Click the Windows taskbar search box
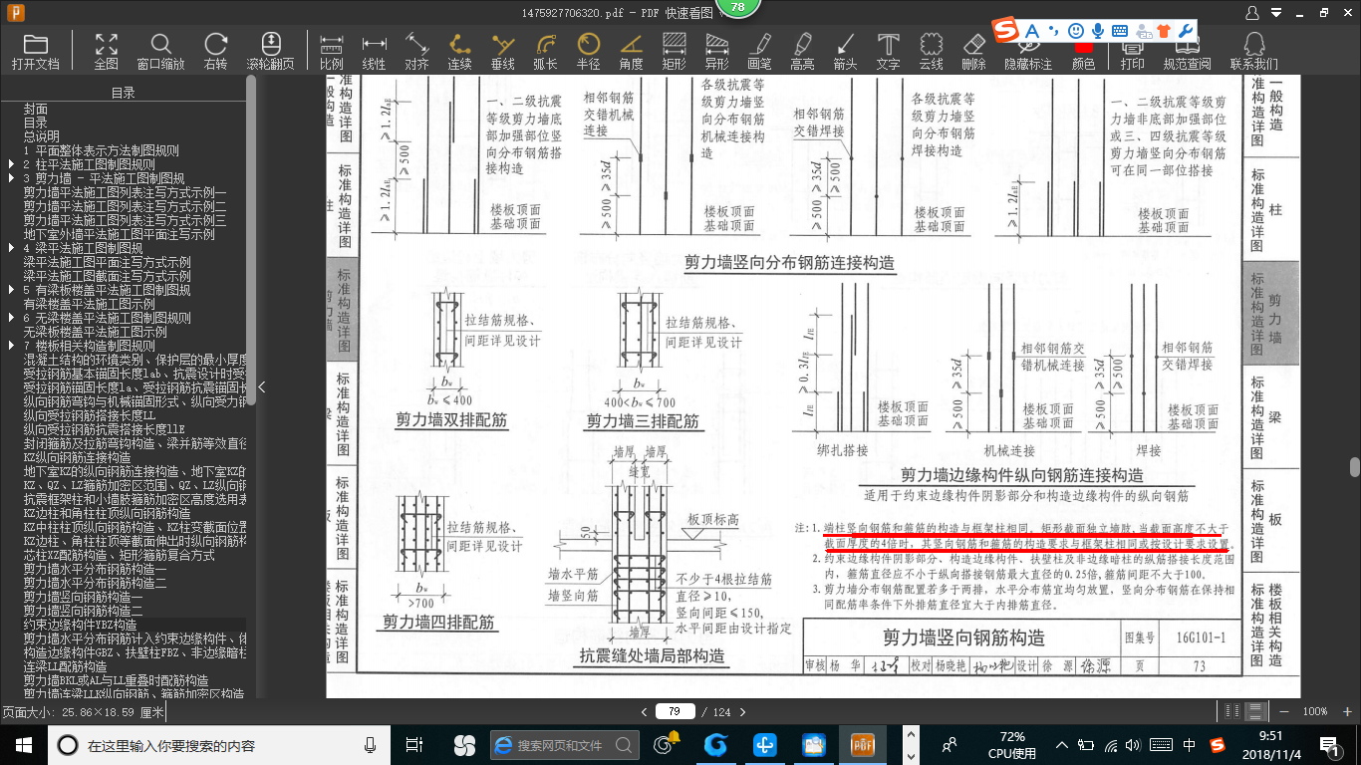The image size is (1361, 765). 221,744
